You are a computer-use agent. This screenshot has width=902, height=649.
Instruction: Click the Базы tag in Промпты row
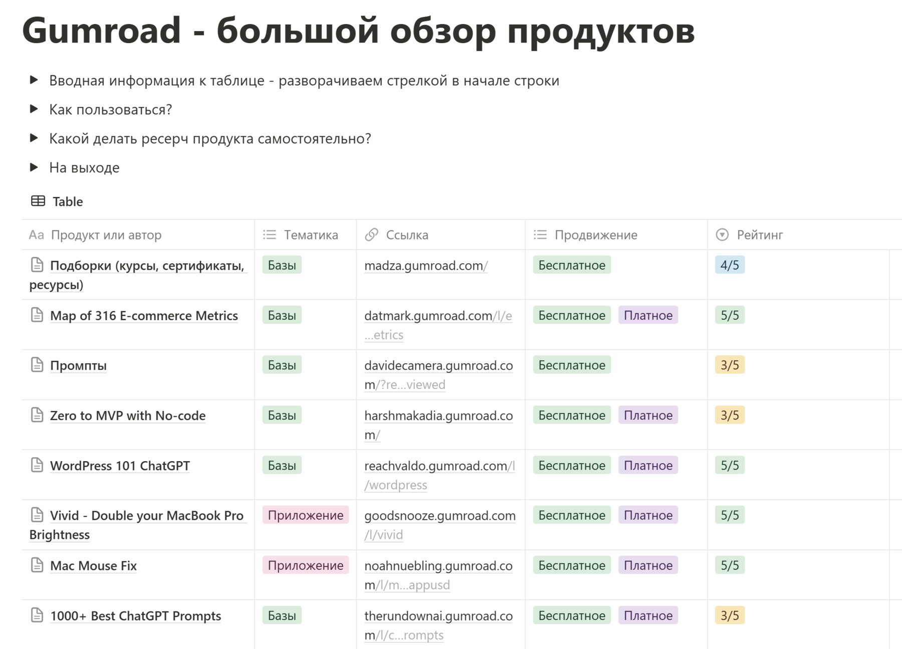(282, 365)
